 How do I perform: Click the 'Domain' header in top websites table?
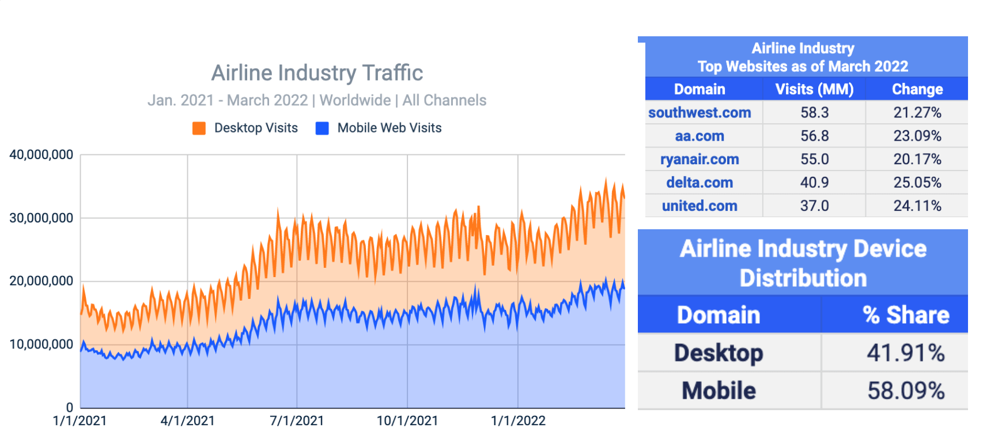click(700, 89)
